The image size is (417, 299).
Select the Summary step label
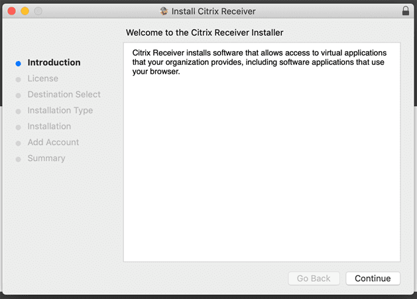pyautogui.click(x=46, y=158)
